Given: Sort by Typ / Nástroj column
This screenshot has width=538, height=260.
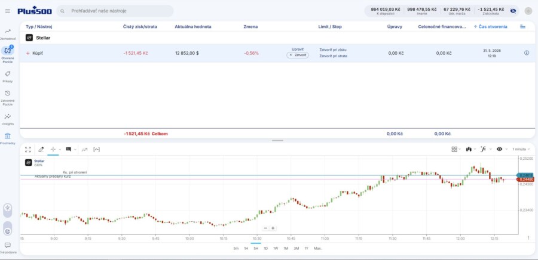Looking at the screenshot, I should coord(39,27).
